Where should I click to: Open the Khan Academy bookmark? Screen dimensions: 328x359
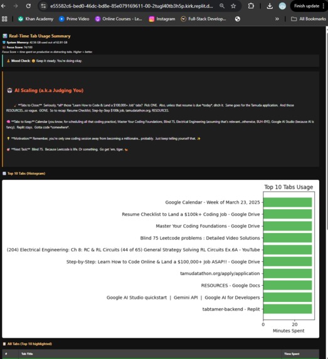pyautogui.click(x=36, y=19)
